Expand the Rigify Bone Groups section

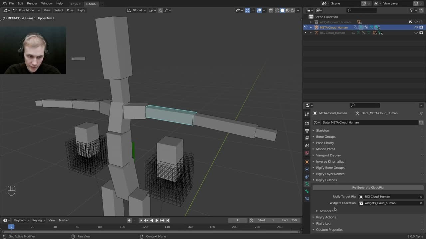pos(330,168)
